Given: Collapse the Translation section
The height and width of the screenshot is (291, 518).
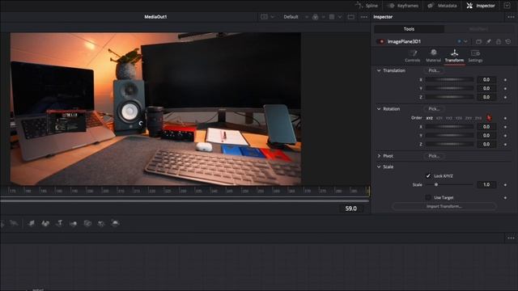Looking at the screenshot, I should pyautogui.click(x=379, y=70).
